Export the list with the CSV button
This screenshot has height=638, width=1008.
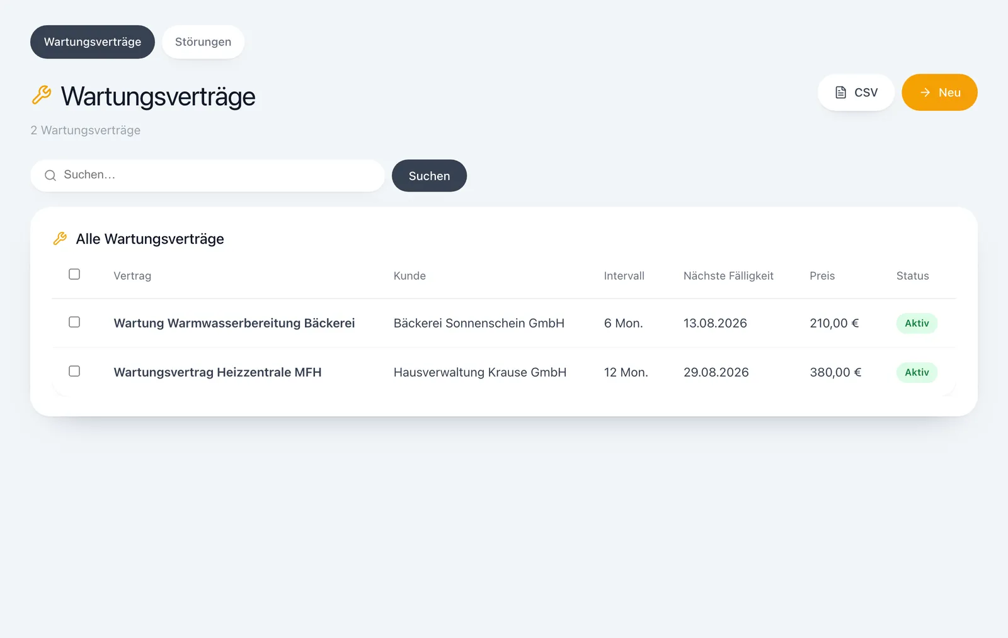pyautogui.click(x=856, y=93)
